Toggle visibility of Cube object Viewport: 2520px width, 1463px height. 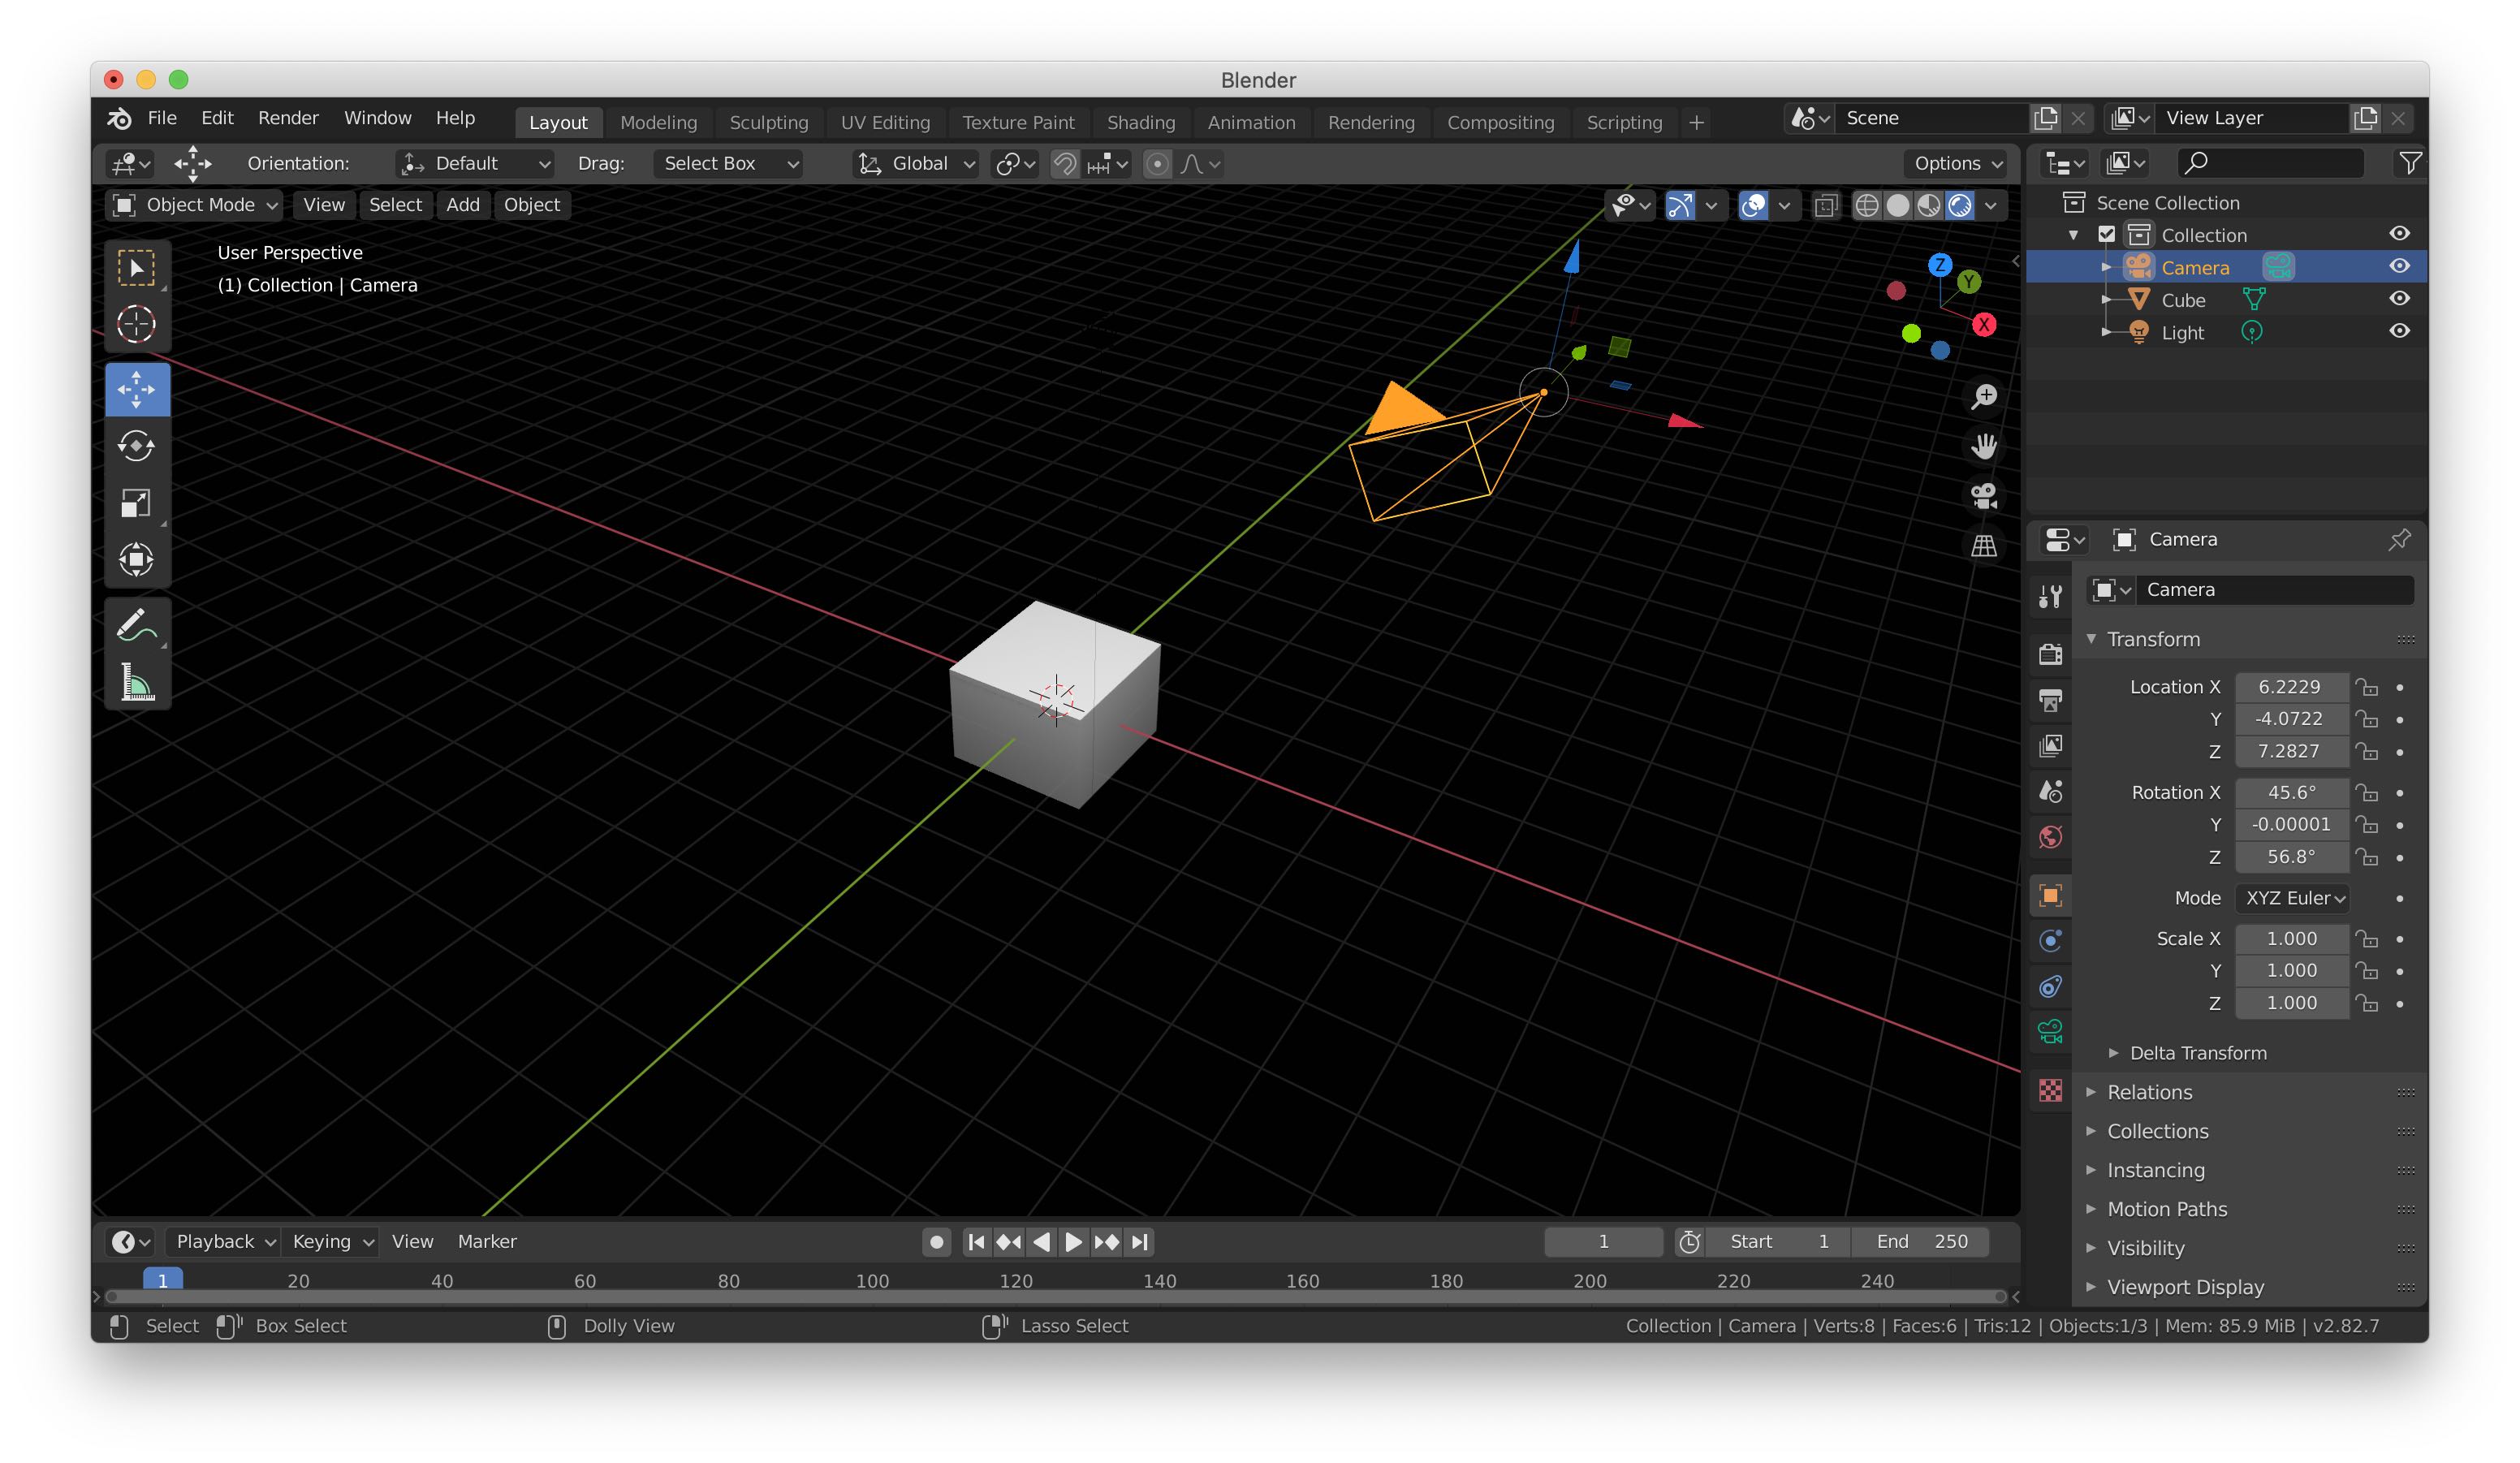click(2398, 300)
